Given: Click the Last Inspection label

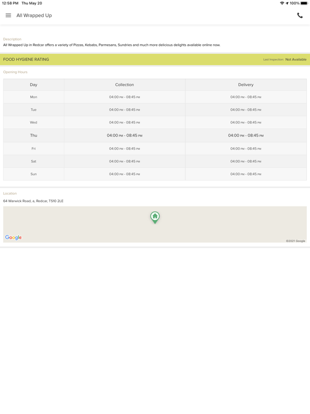Looking at the screenshot, I should (273, 59).
